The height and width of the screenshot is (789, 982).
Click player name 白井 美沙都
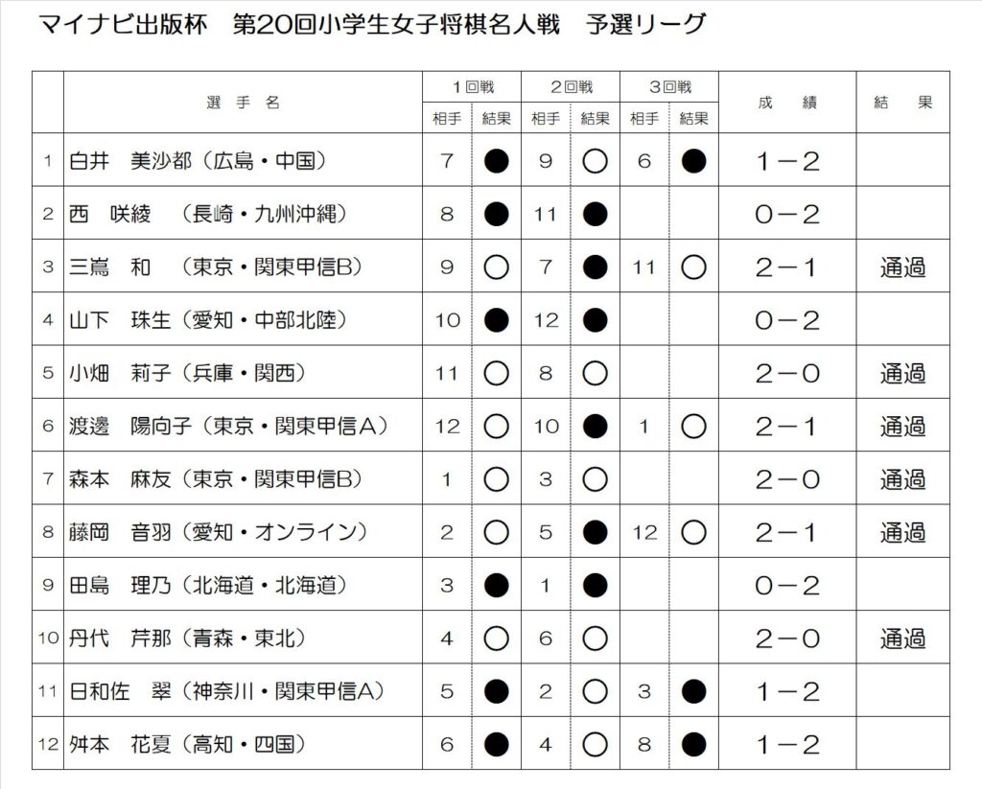click(130, 161)
